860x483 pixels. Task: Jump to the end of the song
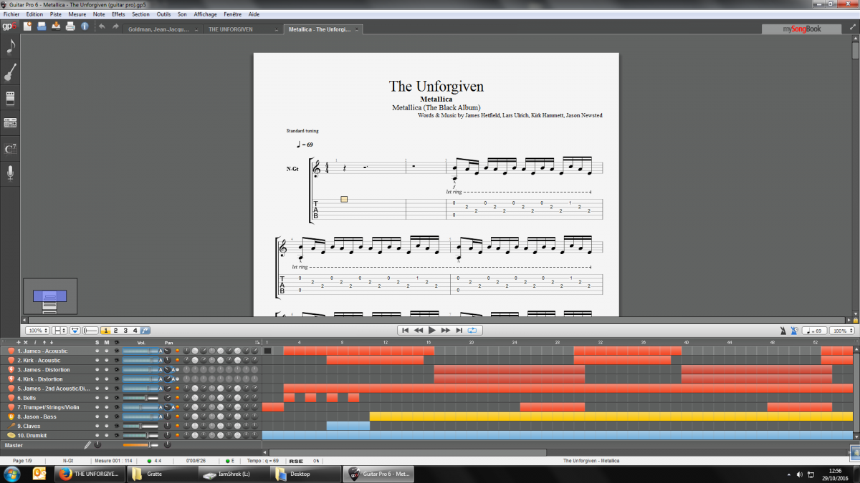click(x=459, y=331)
